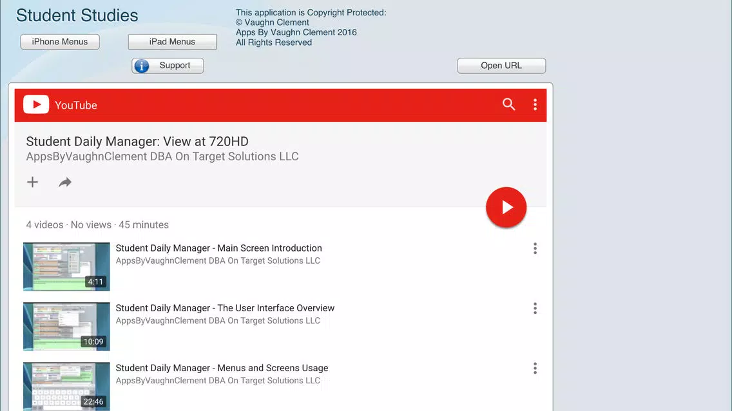Open options for Main Screen Introduction video
Image resolution: width=732 pixels, height=411 pixels.
point(535,248)
